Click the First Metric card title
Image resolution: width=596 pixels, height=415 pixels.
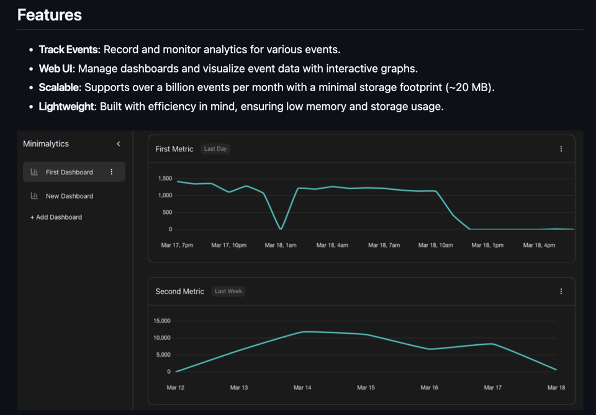tap(174, 149)
